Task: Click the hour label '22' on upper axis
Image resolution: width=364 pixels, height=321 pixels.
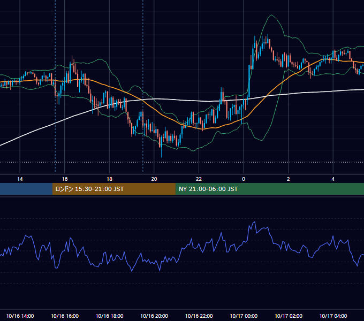Action: click(x=199, y=179)
